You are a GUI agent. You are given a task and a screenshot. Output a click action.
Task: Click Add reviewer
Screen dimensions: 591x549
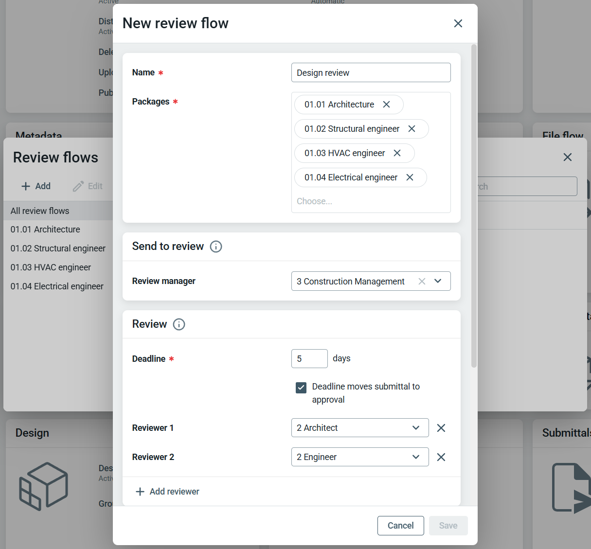click(x=167, y=492)
